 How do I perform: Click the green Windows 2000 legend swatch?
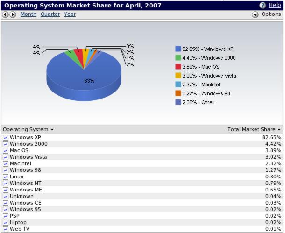(x=178, y=58)
